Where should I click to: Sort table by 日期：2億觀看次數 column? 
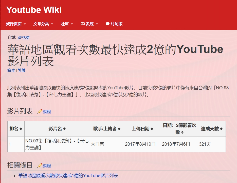click(x=179, y=129)
